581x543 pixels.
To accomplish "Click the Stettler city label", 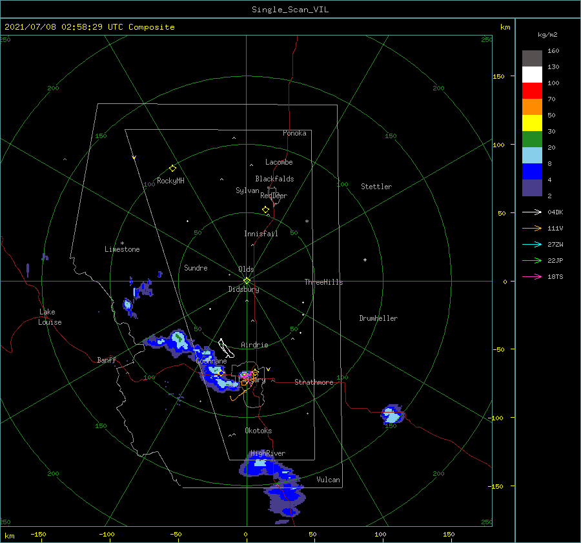I will (376, 187).
